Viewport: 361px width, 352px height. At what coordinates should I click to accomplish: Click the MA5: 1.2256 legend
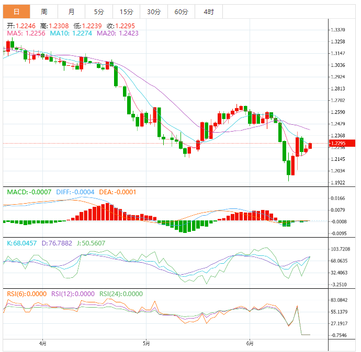click(x=26, y=33)
